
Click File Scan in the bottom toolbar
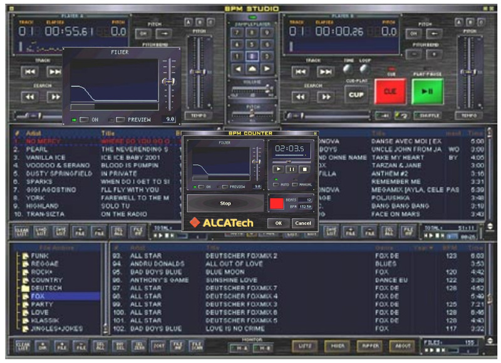[x=197, y=345]
